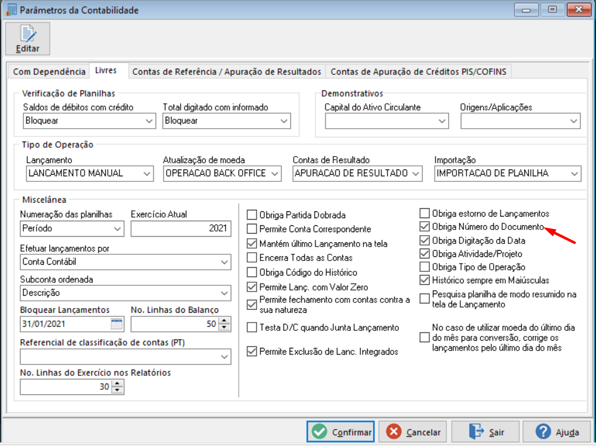
Task: Expand the Lançamento operation dropdown
Action: tap(146, 174)
